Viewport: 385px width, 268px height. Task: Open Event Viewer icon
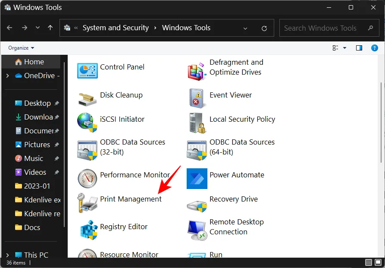click(197, 98)
